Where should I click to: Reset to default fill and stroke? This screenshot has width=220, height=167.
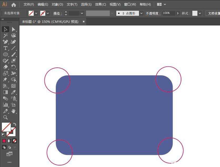(3, 135)
